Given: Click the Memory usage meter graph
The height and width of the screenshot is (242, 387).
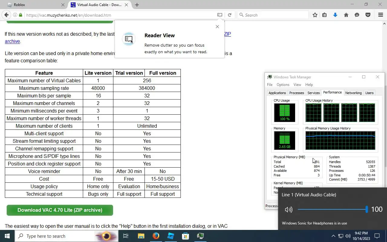Looking at the screenshot, I should point(285,140).
